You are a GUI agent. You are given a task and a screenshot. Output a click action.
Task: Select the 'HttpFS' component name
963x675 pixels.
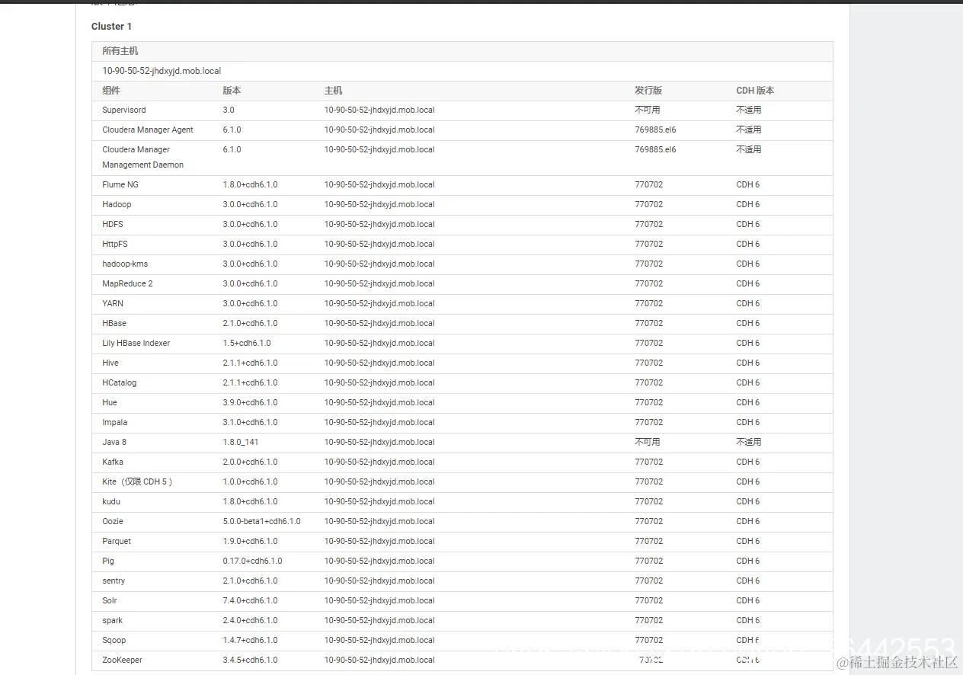click(115, 245)
